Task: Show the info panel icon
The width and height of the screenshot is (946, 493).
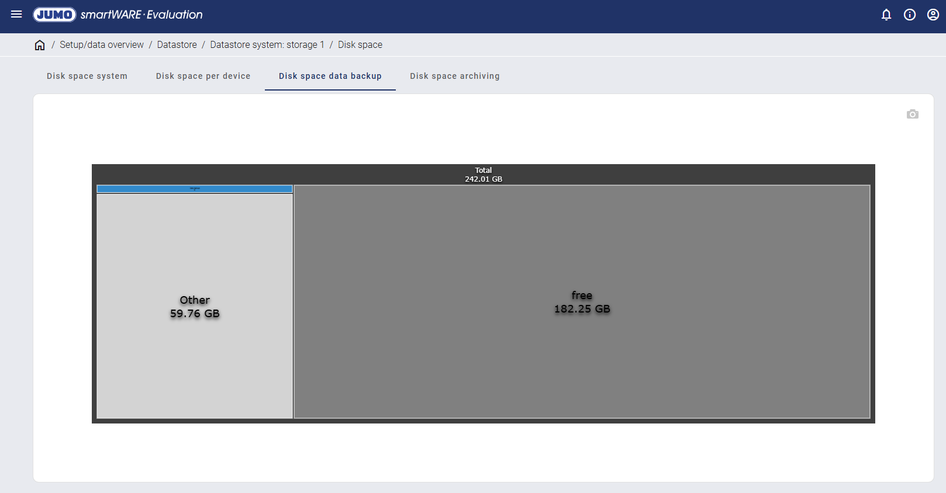Action: click(x=910, y=15)
